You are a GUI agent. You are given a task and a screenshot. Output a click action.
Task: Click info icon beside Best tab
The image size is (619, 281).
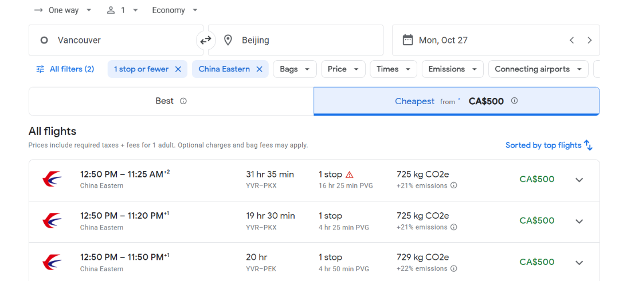tap(183, 101)
